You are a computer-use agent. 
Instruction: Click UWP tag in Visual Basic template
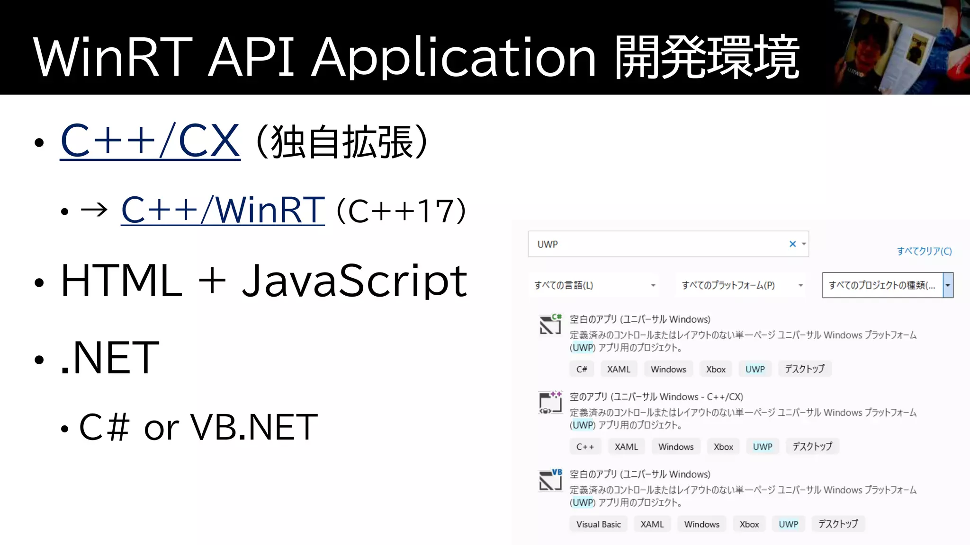(789, 524)
